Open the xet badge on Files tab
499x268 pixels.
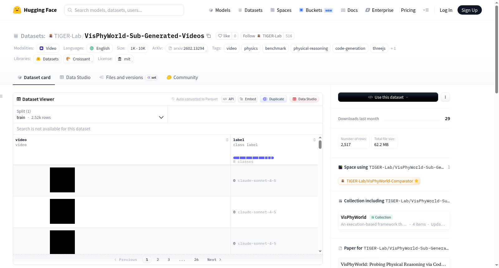click(x=152, y=78)
